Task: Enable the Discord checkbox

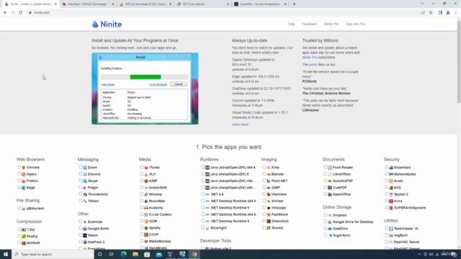Action: point(80,174)
